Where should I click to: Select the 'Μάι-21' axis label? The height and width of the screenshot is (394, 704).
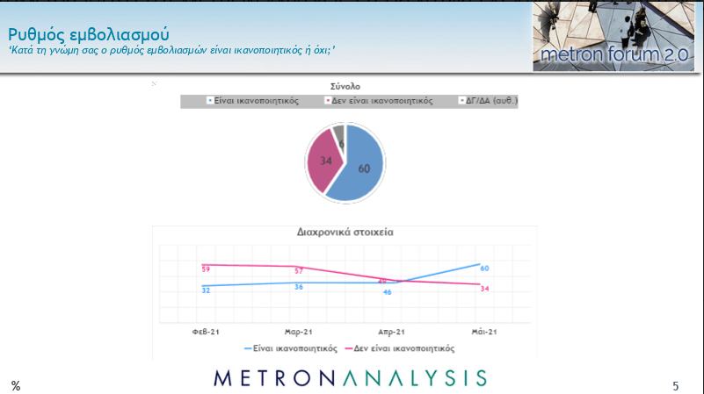483,332
